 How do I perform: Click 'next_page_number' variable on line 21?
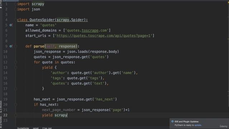point(59,110)
